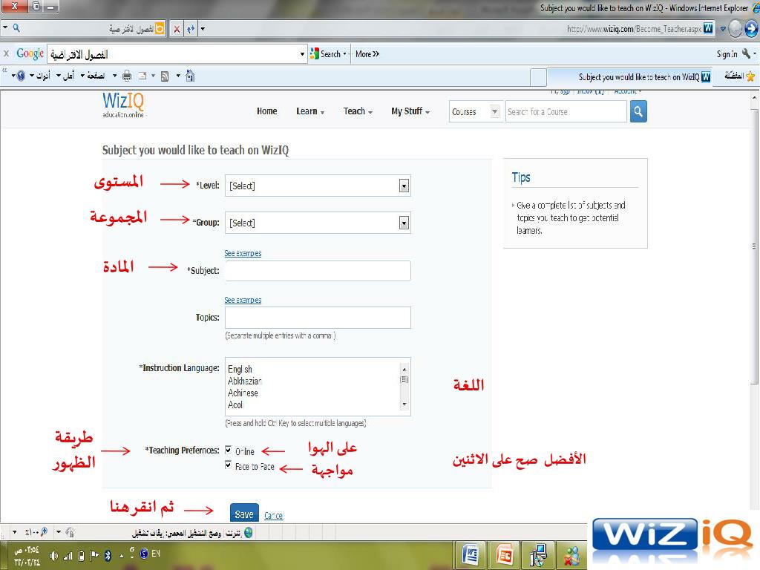Select Achinese in the language list
This screenshot has height=570, width=760.
pyautogui.click(x=243, y=393)
